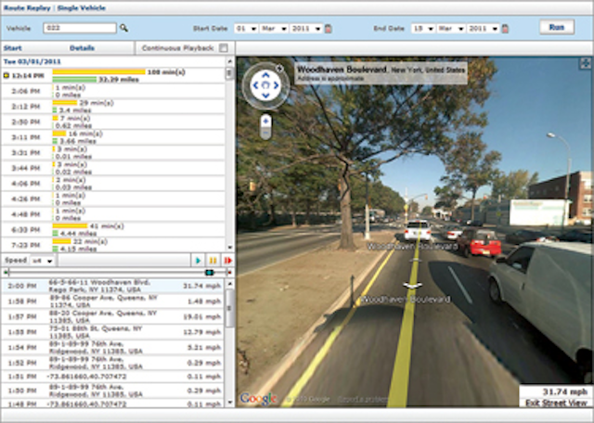Open the Single Vehicle view

[82, 8]
